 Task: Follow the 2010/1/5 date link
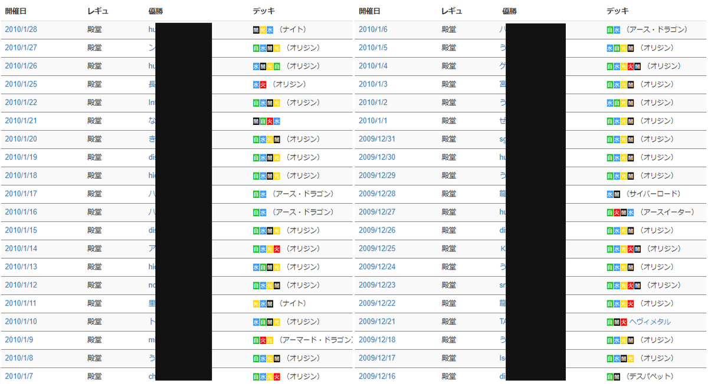tap(373, 48)
